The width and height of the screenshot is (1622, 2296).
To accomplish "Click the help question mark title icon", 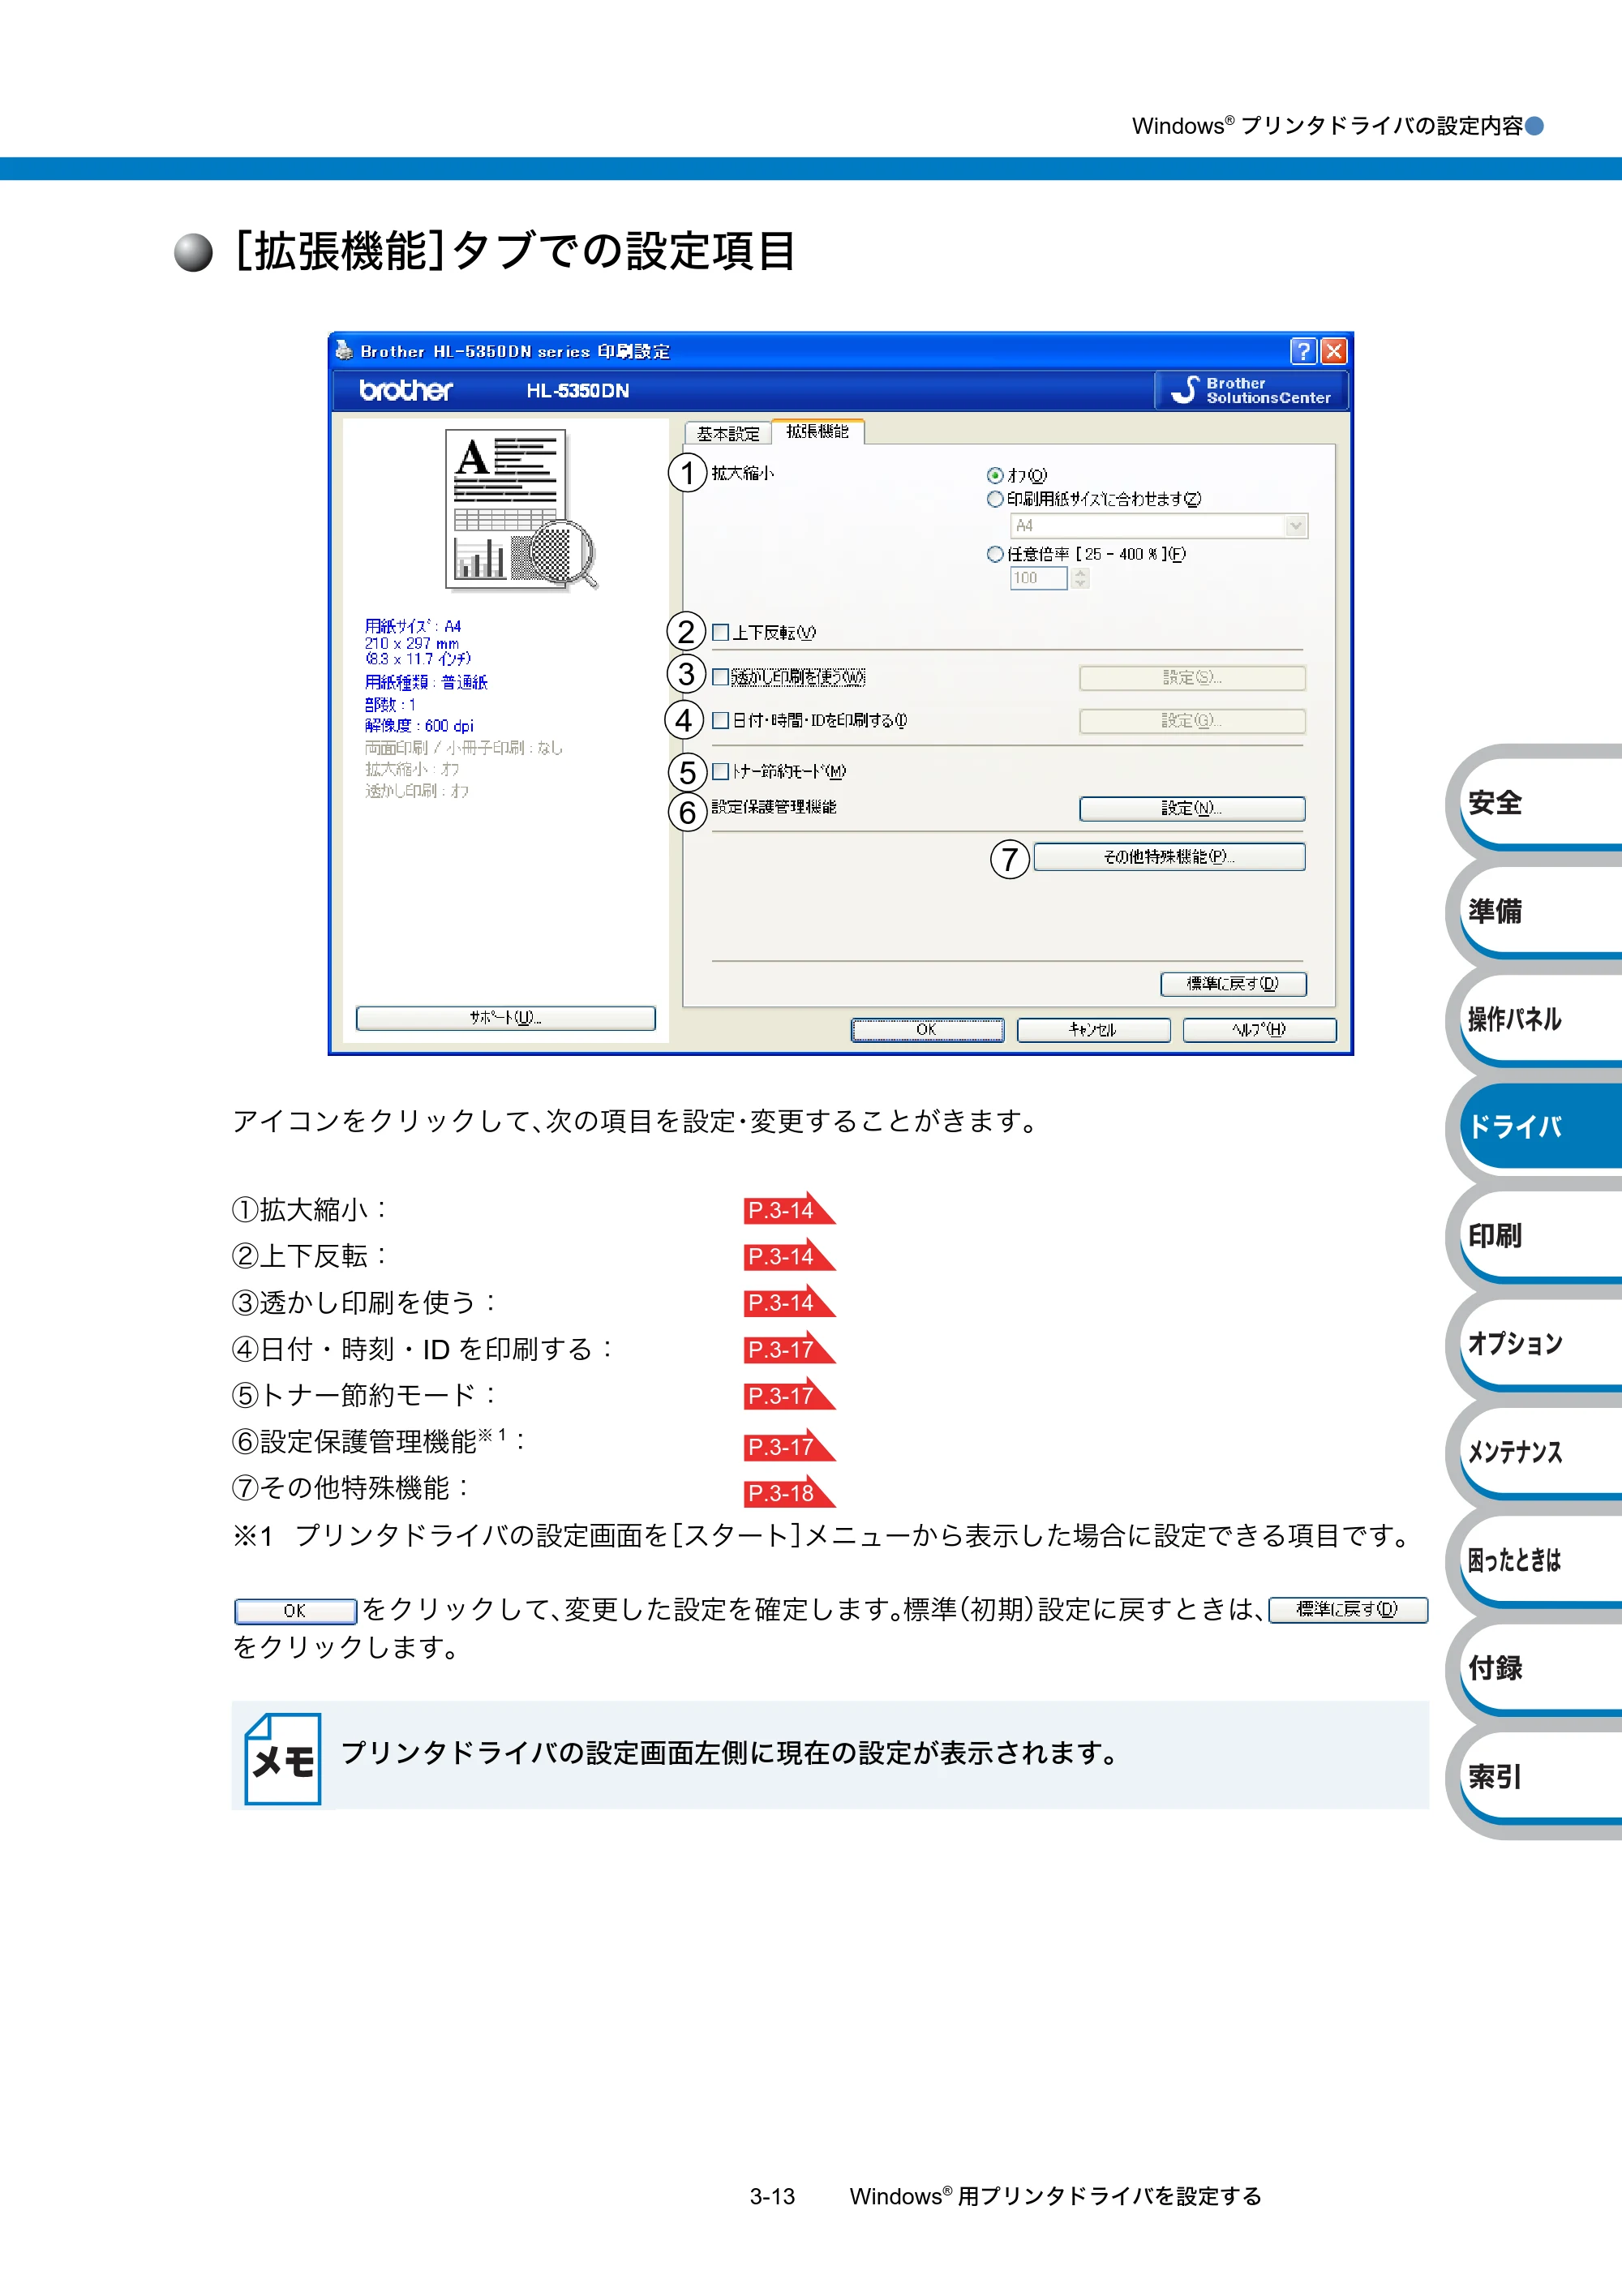I will coord(1303,351).
